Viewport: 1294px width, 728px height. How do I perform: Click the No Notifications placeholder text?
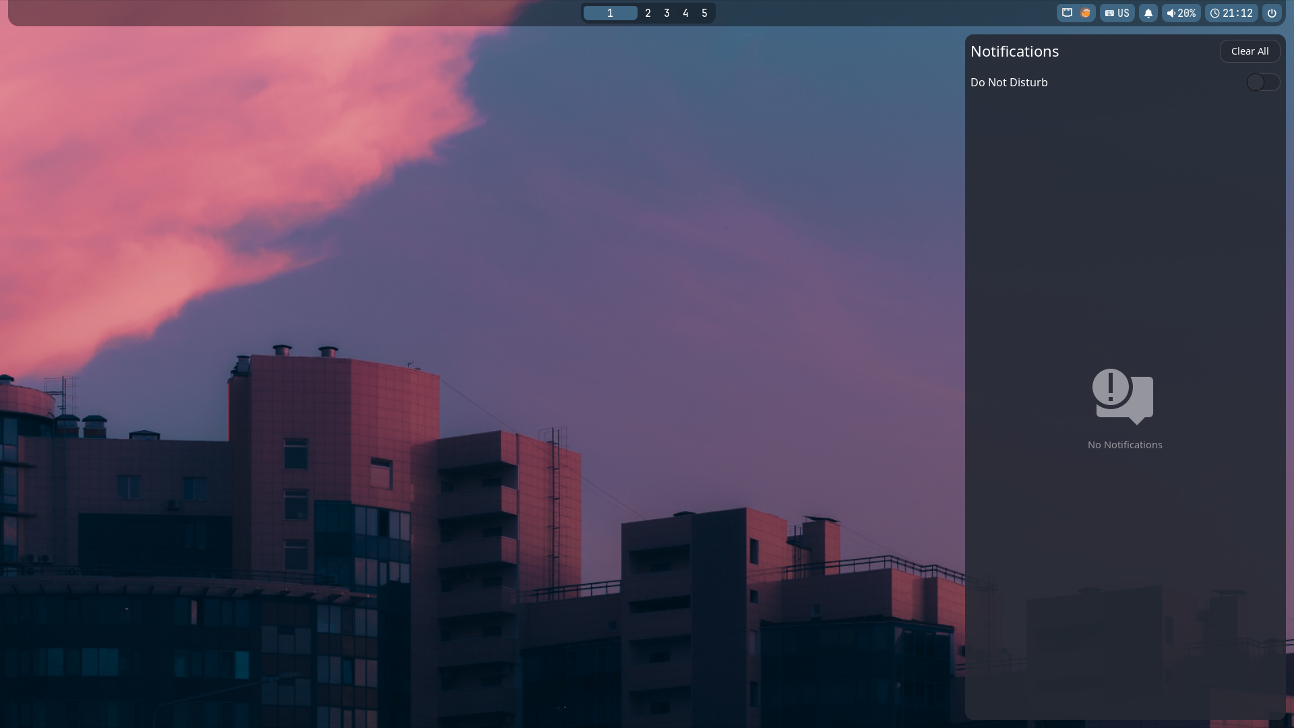pyautogui.click(x=1124, y=445)
